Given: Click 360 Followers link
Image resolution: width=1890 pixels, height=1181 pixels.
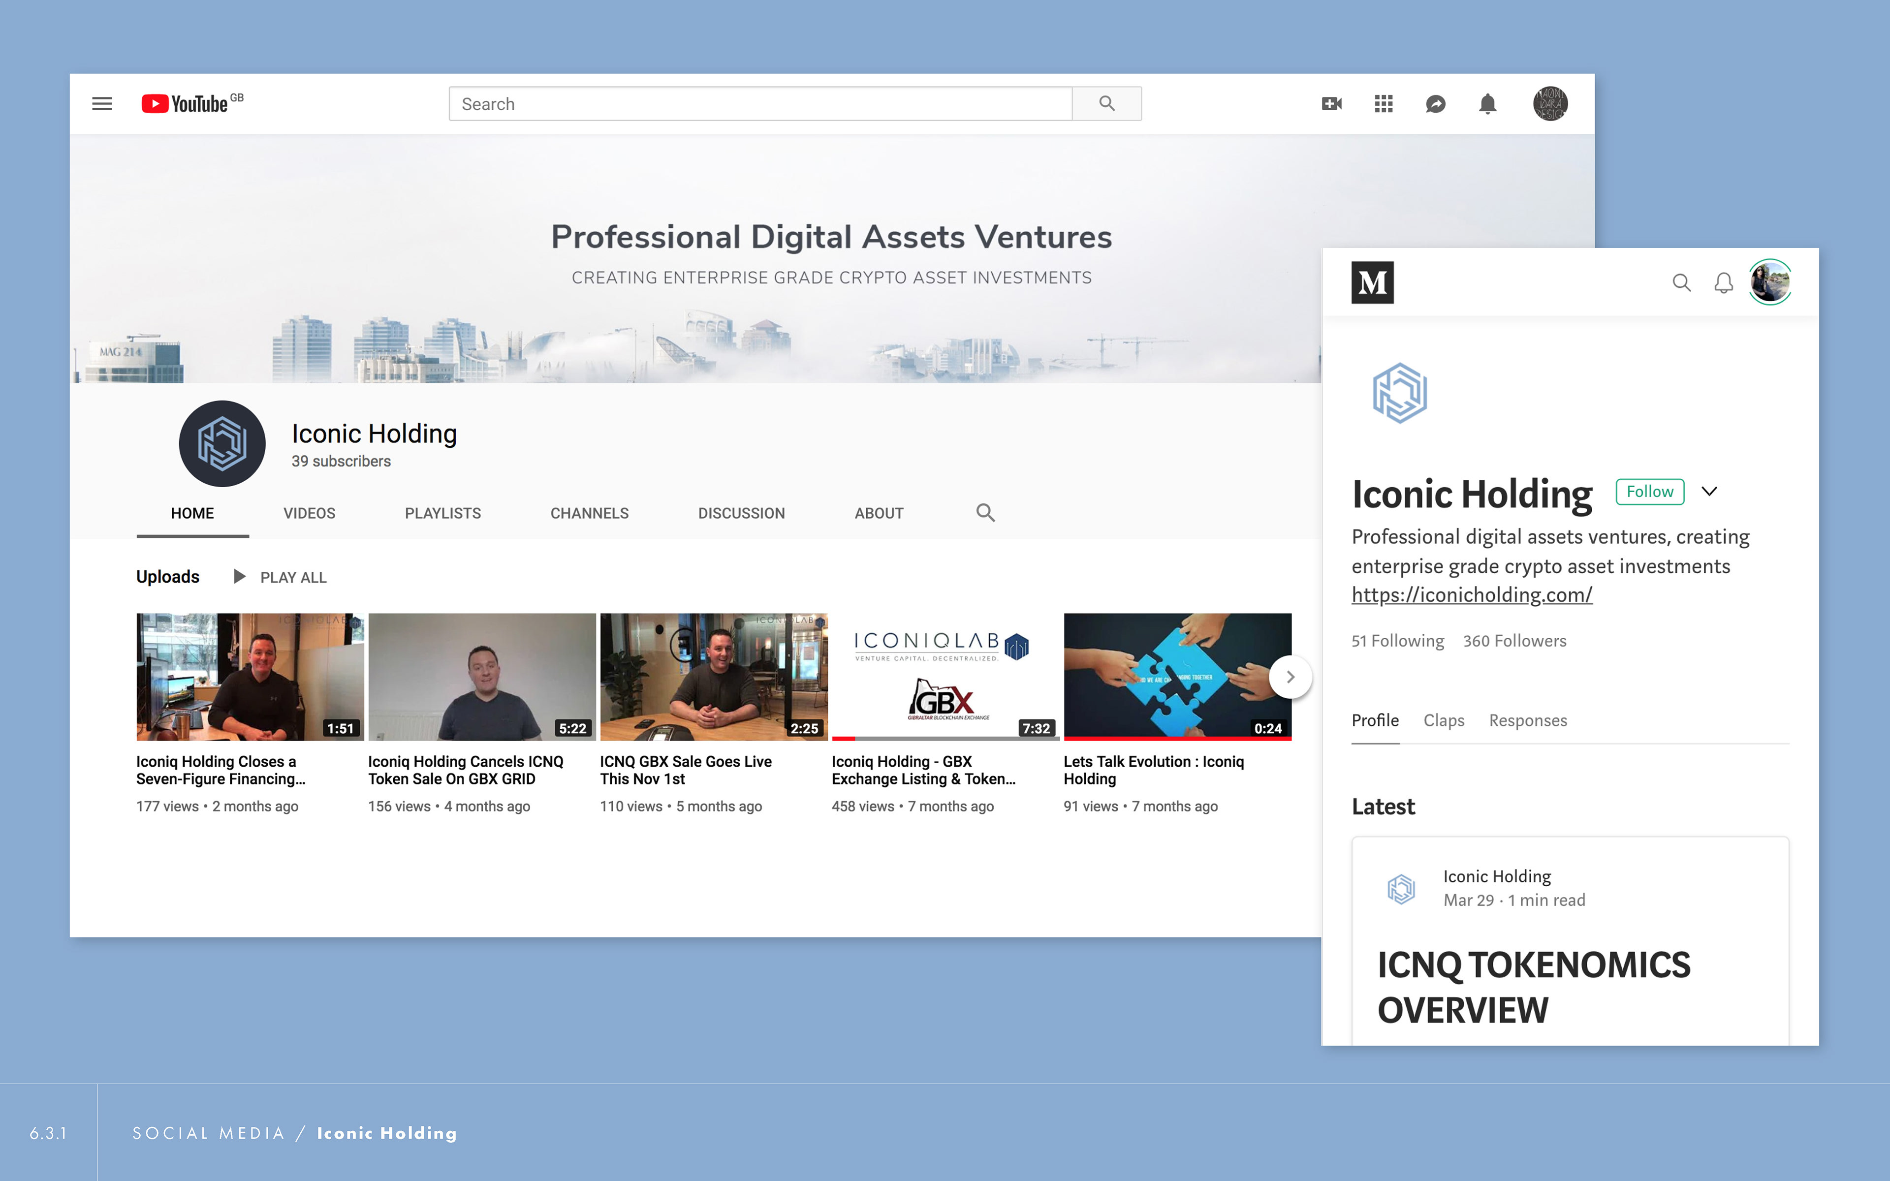Looking at the screenshot, I should (1514, 641).
